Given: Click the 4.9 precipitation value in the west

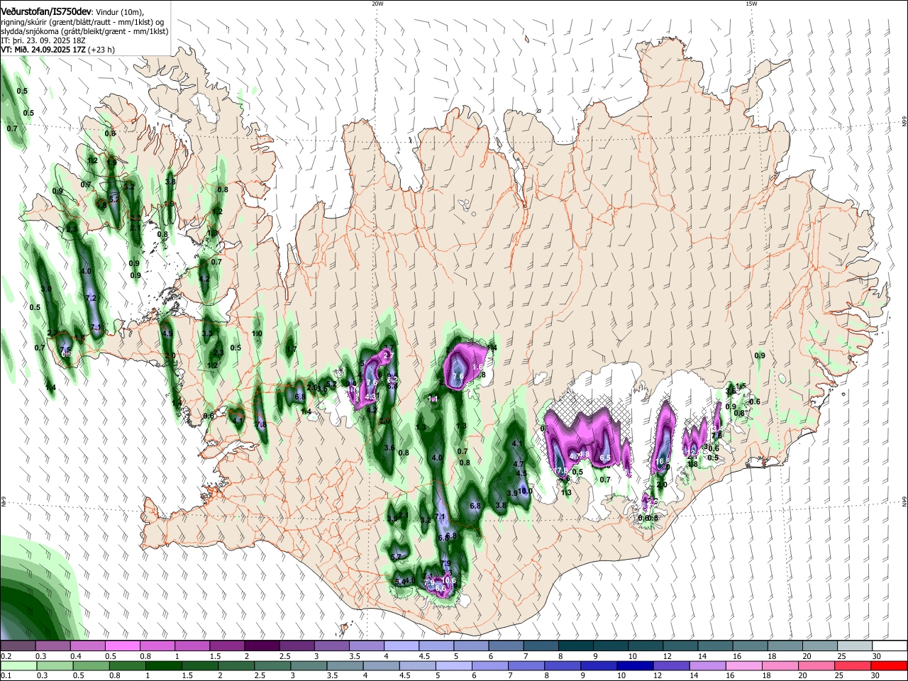Looking at the screenshot, I should coord(167,333).
